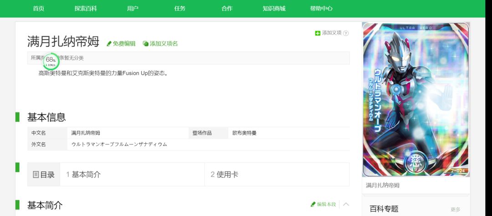Open the Ultraman Orb card image
The width and height of the screenshot is (492, 216).
point(416,100)
